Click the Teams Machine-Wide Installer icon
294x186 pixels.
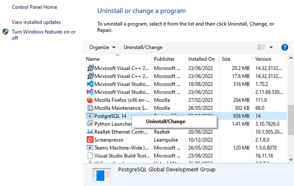(90, 148)
